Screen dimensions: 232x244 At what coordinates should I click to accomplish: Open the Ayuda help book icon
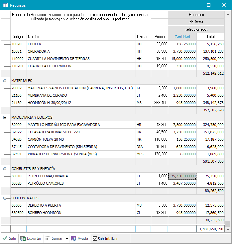[73, 238]
